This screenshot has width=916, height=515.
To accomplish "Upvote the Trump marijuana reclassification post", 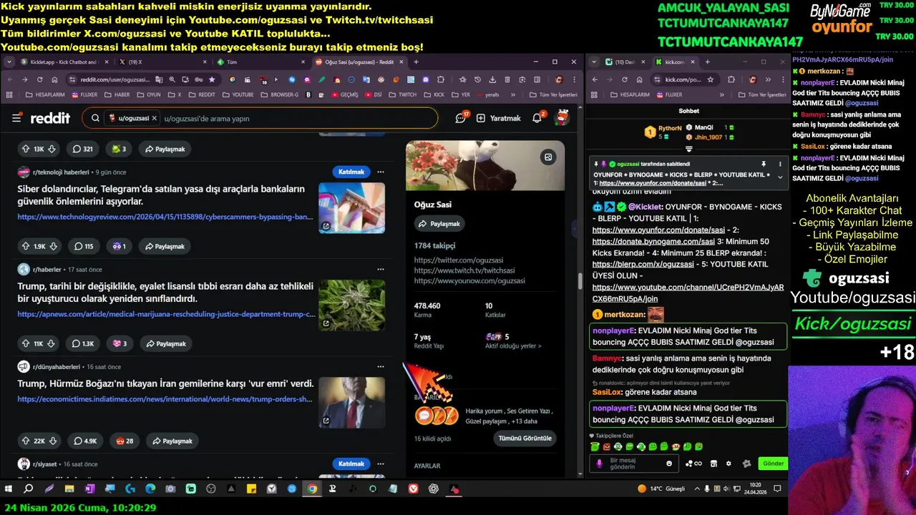I will pyautogui.click(x=26, y=343).
